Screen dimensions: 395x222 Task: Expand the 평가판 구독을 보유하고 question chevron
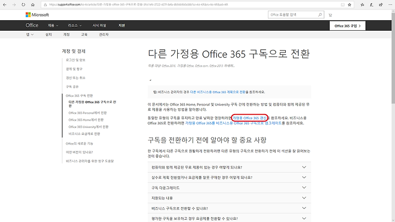pyautogui.click(x=304, y=219)
